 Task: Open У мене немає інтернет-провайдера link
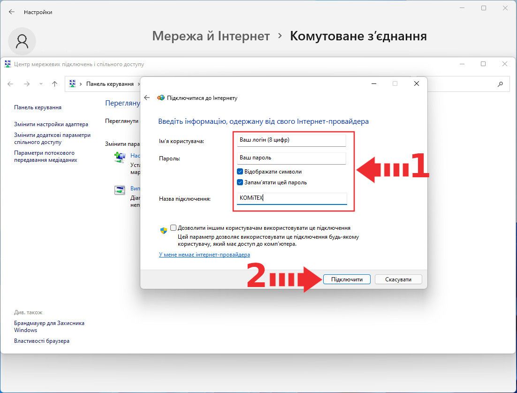pyautogui.click(x=205, y=255)
